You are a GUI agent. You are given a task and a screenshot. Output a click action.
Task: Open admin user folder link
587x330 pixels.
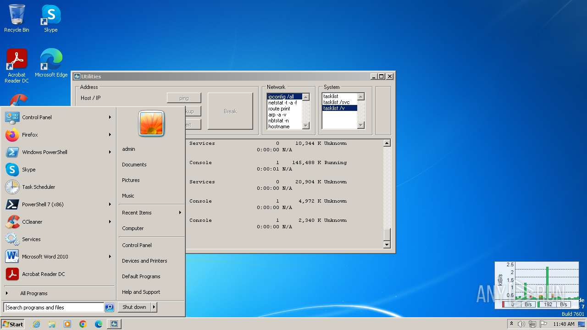tap(151, 149)
